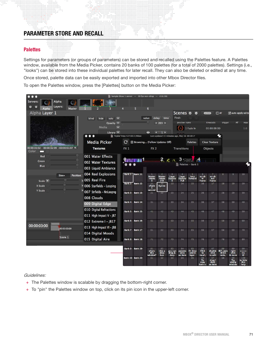Refresh the Media Picker content
This screenshot has height=348, width=269.
coord(126,142)
